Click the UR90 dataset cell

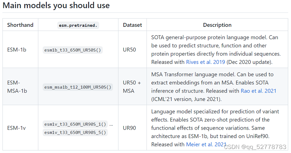pos(129,128)
